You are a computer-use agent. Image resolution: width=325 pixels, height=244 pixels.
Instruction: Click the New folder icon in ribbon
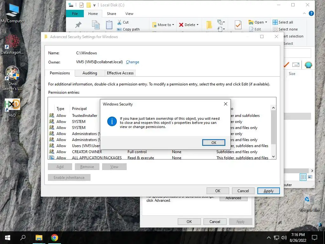[x=209, y=25]
